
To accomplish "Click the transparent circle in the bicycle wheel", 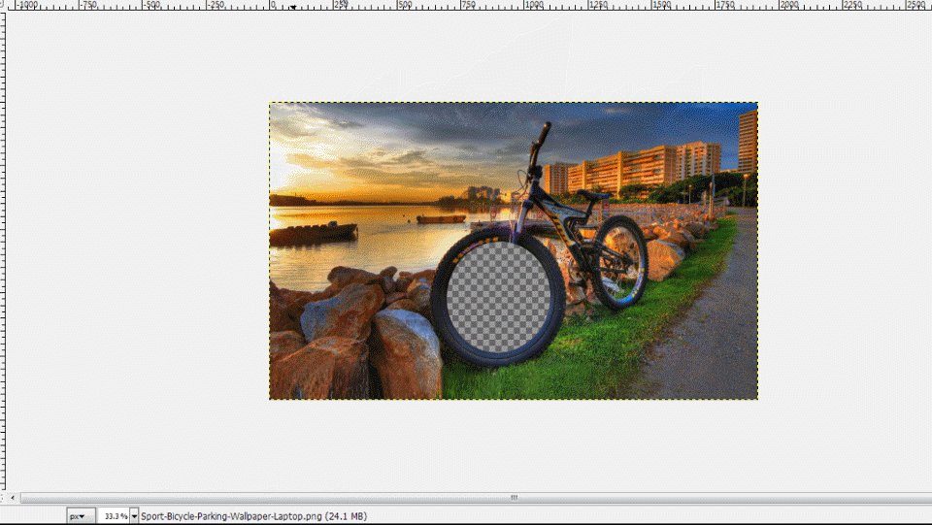I will [498, 296].
